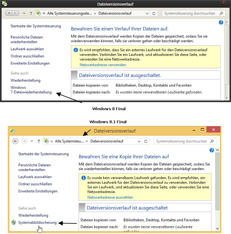Click 'Ordner ausschließen' in Windows 8 window
This screenshot has width=231, height=234.
click(x=27, y=56)
